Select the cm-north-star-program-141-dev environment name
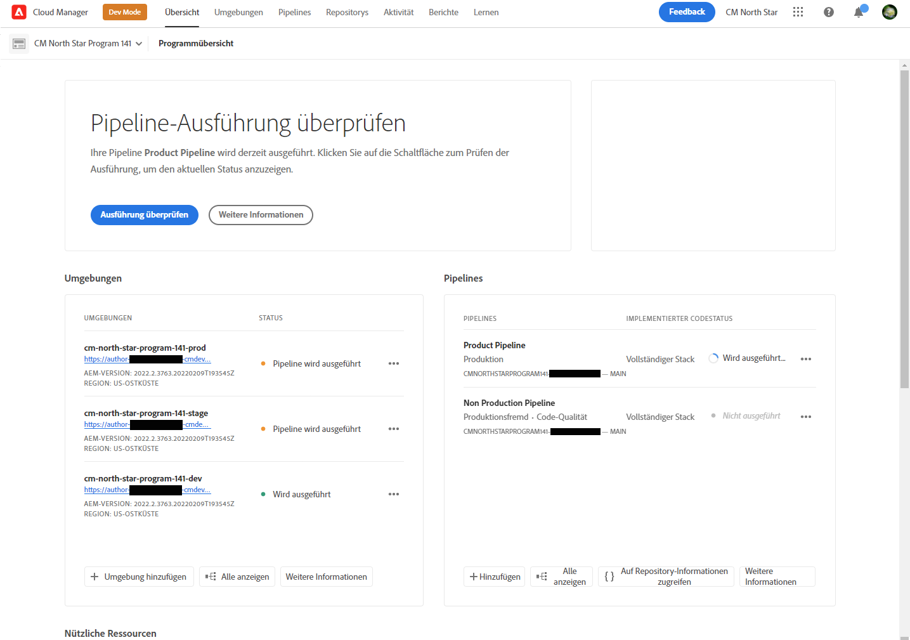The image size is (910, 640). click(143, 478)
